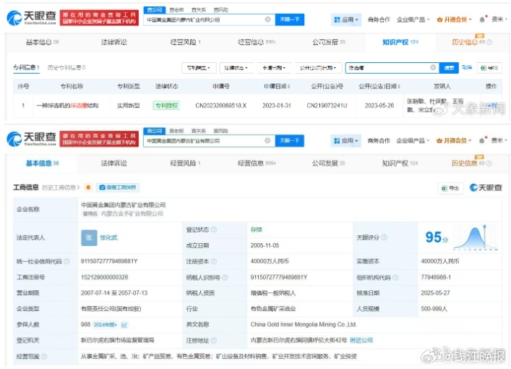
Task: Click the help icon next to 纳税人识别号
Action: pyautogui.click(x=225, y=277)
